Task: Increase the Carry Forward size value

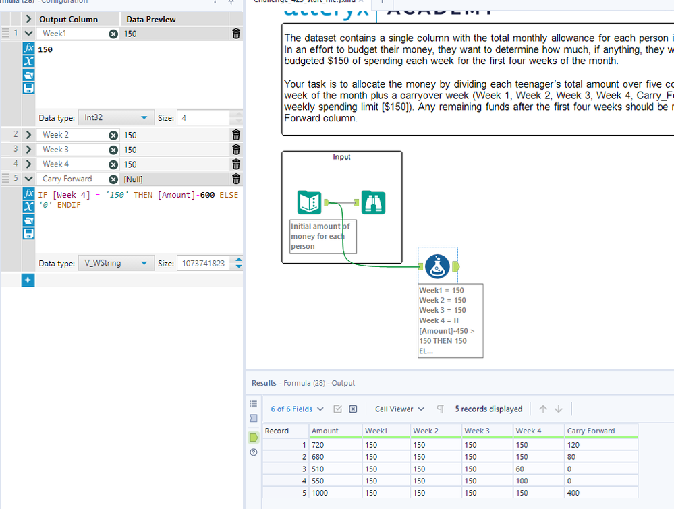Action: pos(239,260)
